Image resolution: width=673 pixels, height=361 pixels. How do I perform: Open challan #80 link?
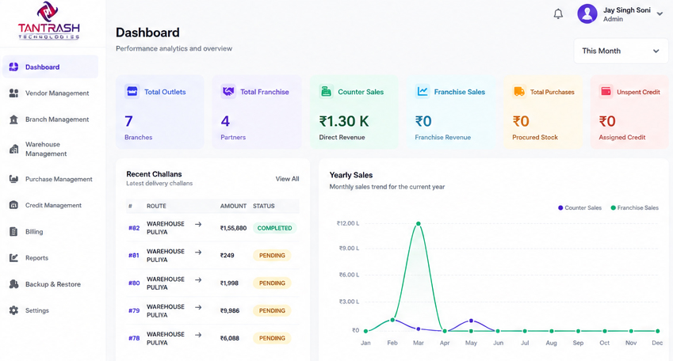click(134, 283)
